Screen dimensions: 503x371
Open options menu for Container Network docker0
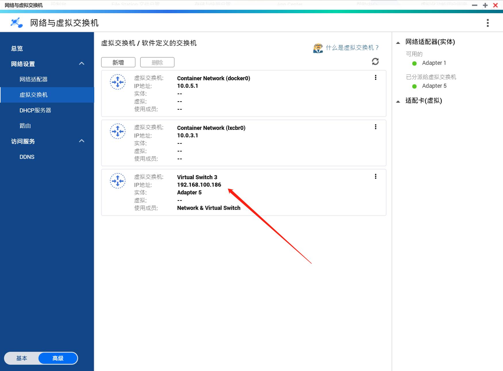click(375, 77)
